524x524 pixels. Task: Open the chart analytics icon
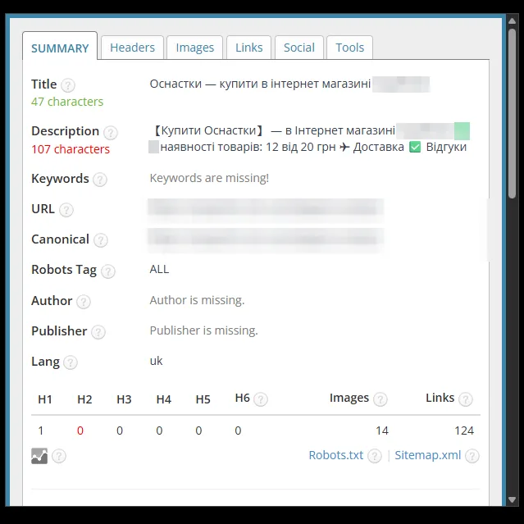point(39,456)
